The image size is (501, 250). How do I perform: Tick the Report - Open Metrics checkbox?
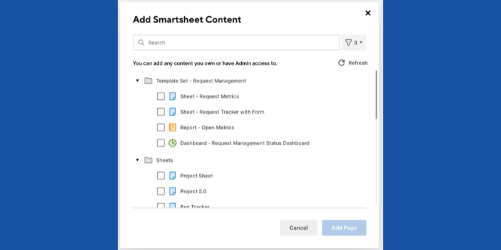pyautogui.click(x=161, y=127)
